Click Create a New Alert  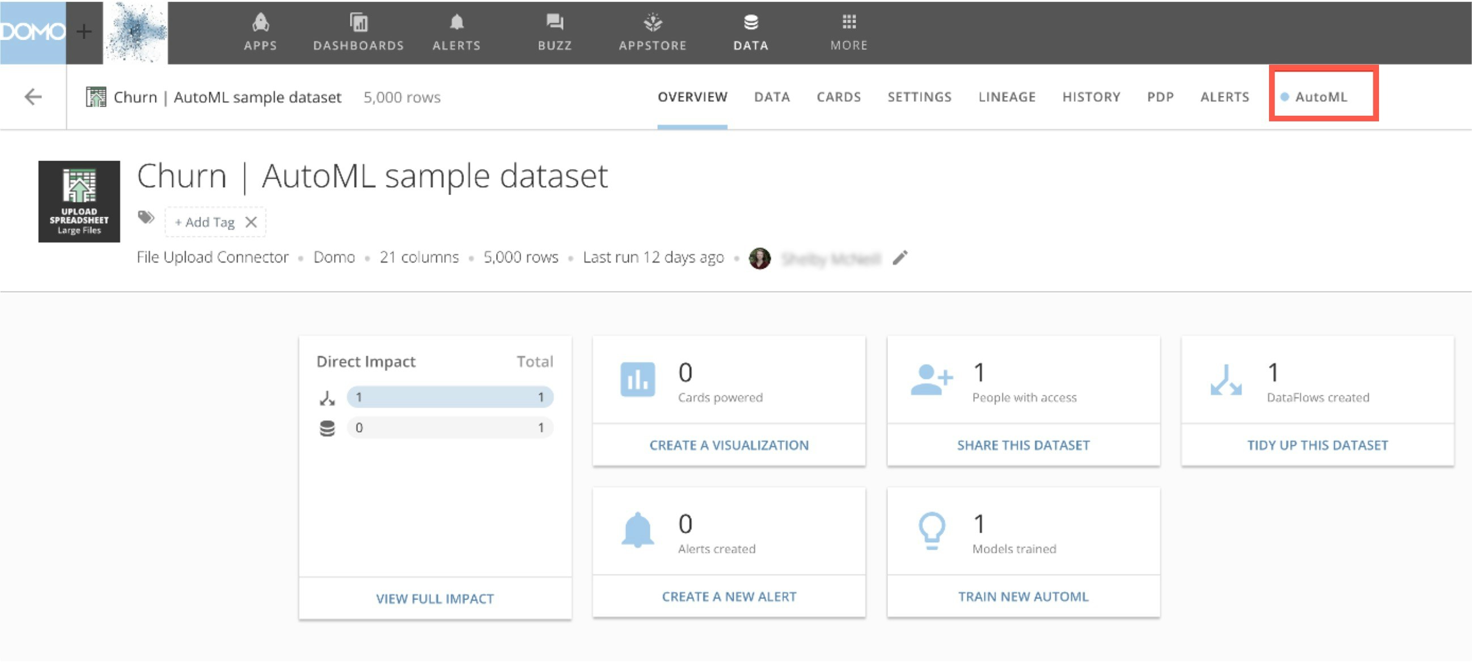pyautogui.click(x=729, y=597)
